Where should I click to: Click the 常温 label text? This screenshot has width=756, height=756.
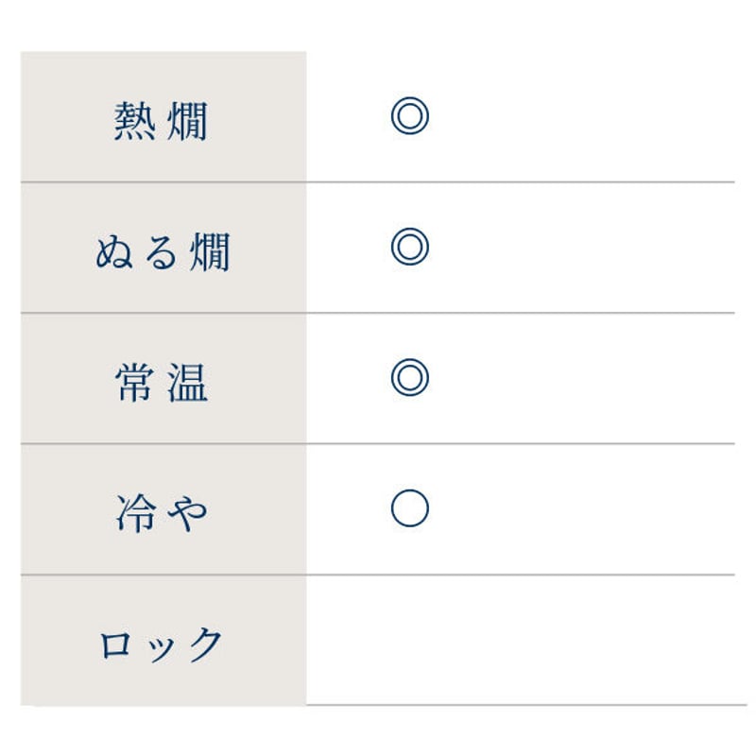click(x=161, y=383)
